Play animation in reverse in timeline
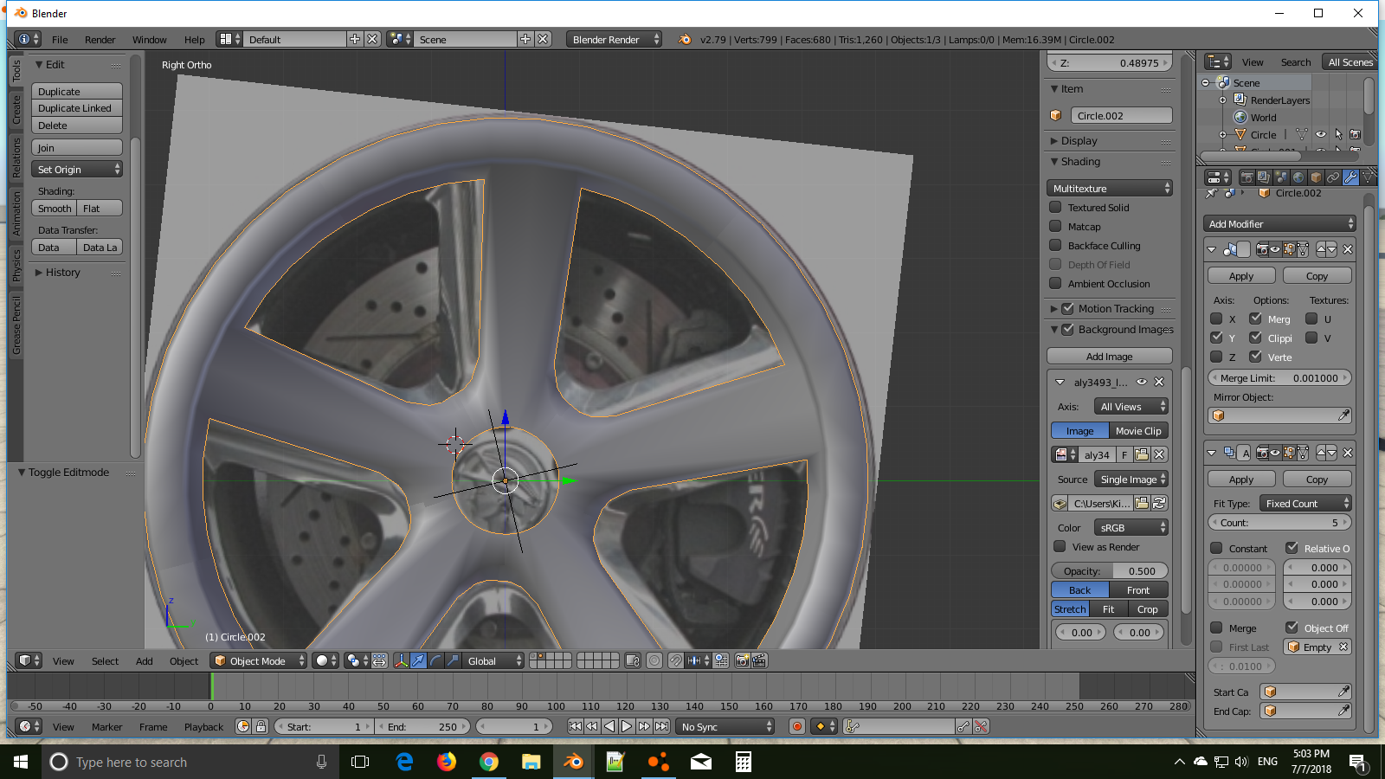Image resolution: width=1385 pixels, height=779 pixels. click(x=609, y=726)
